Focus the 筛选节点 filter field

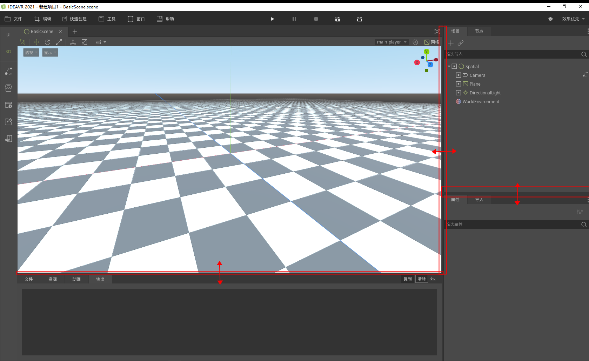(x=513, y=54)
